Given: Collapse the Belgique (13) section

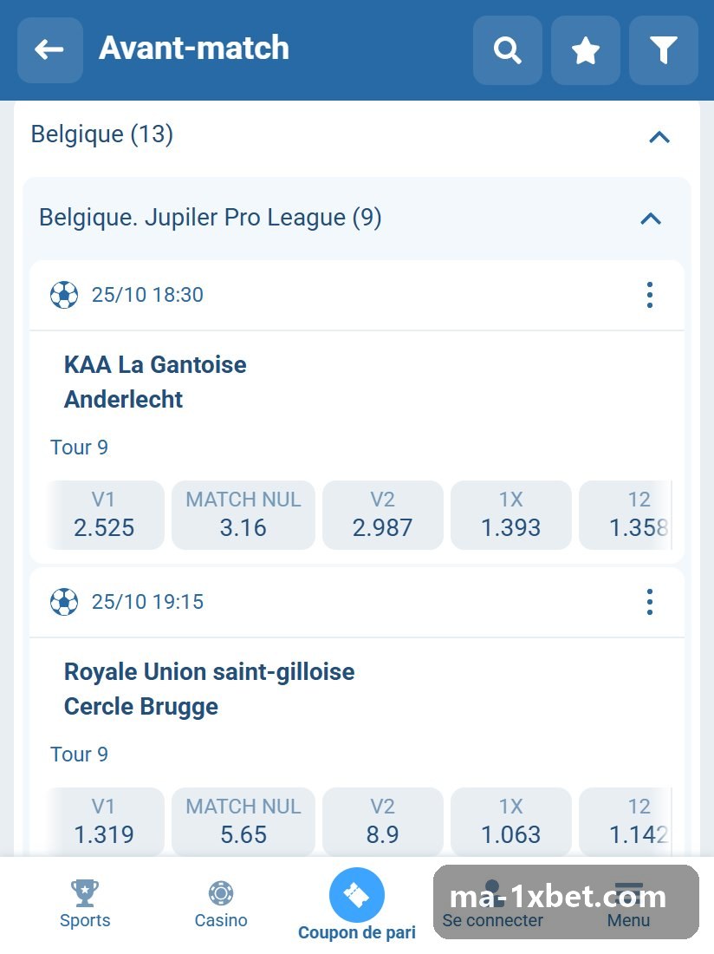Looking at the screenshot, I should (659, 136).
